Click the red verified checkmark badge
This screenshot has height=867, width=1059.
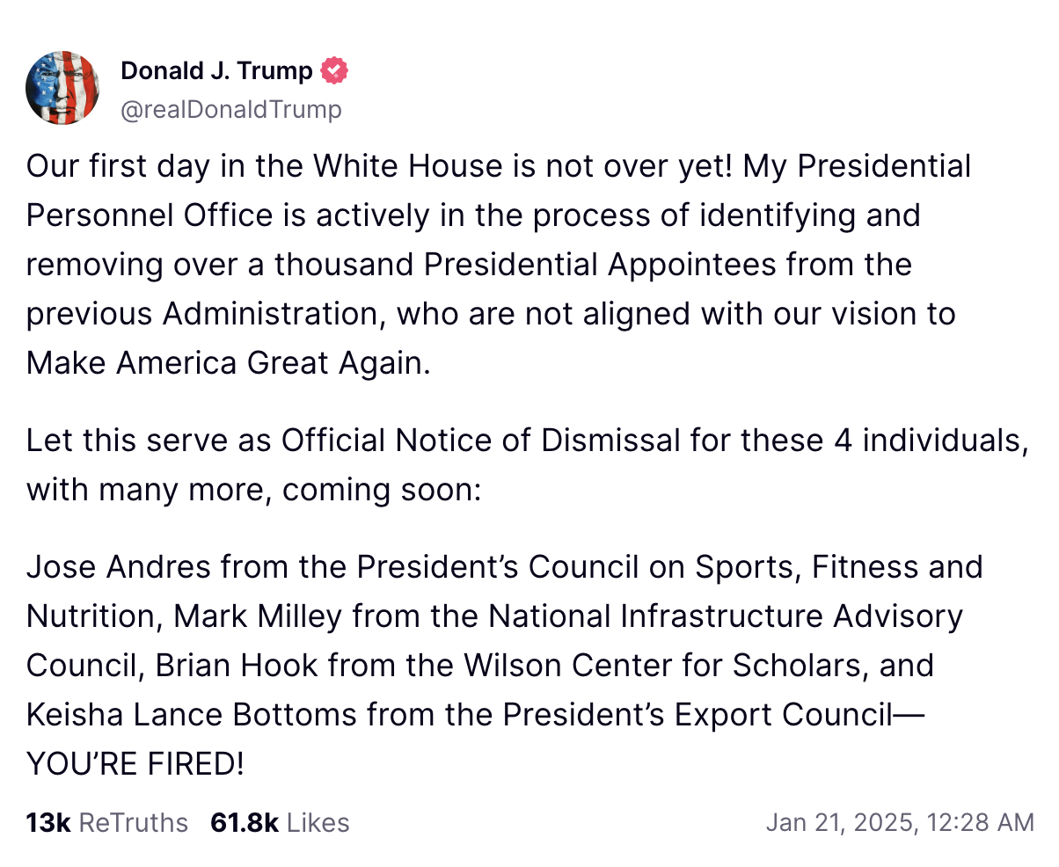tap(334, 70)
